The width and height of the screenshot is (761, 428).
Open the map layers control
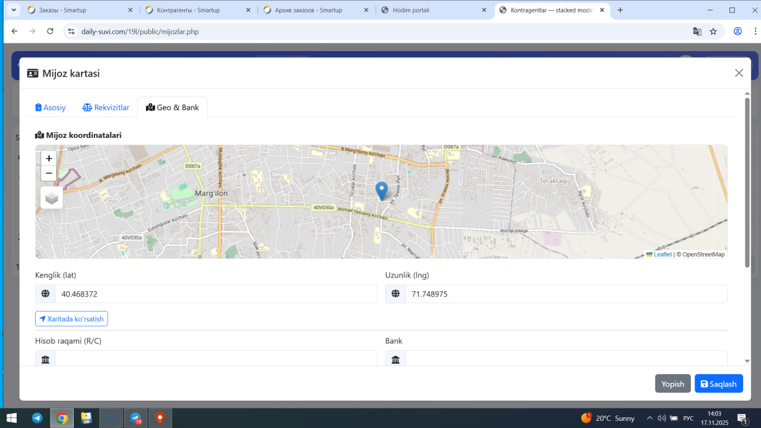pos(52,198)
